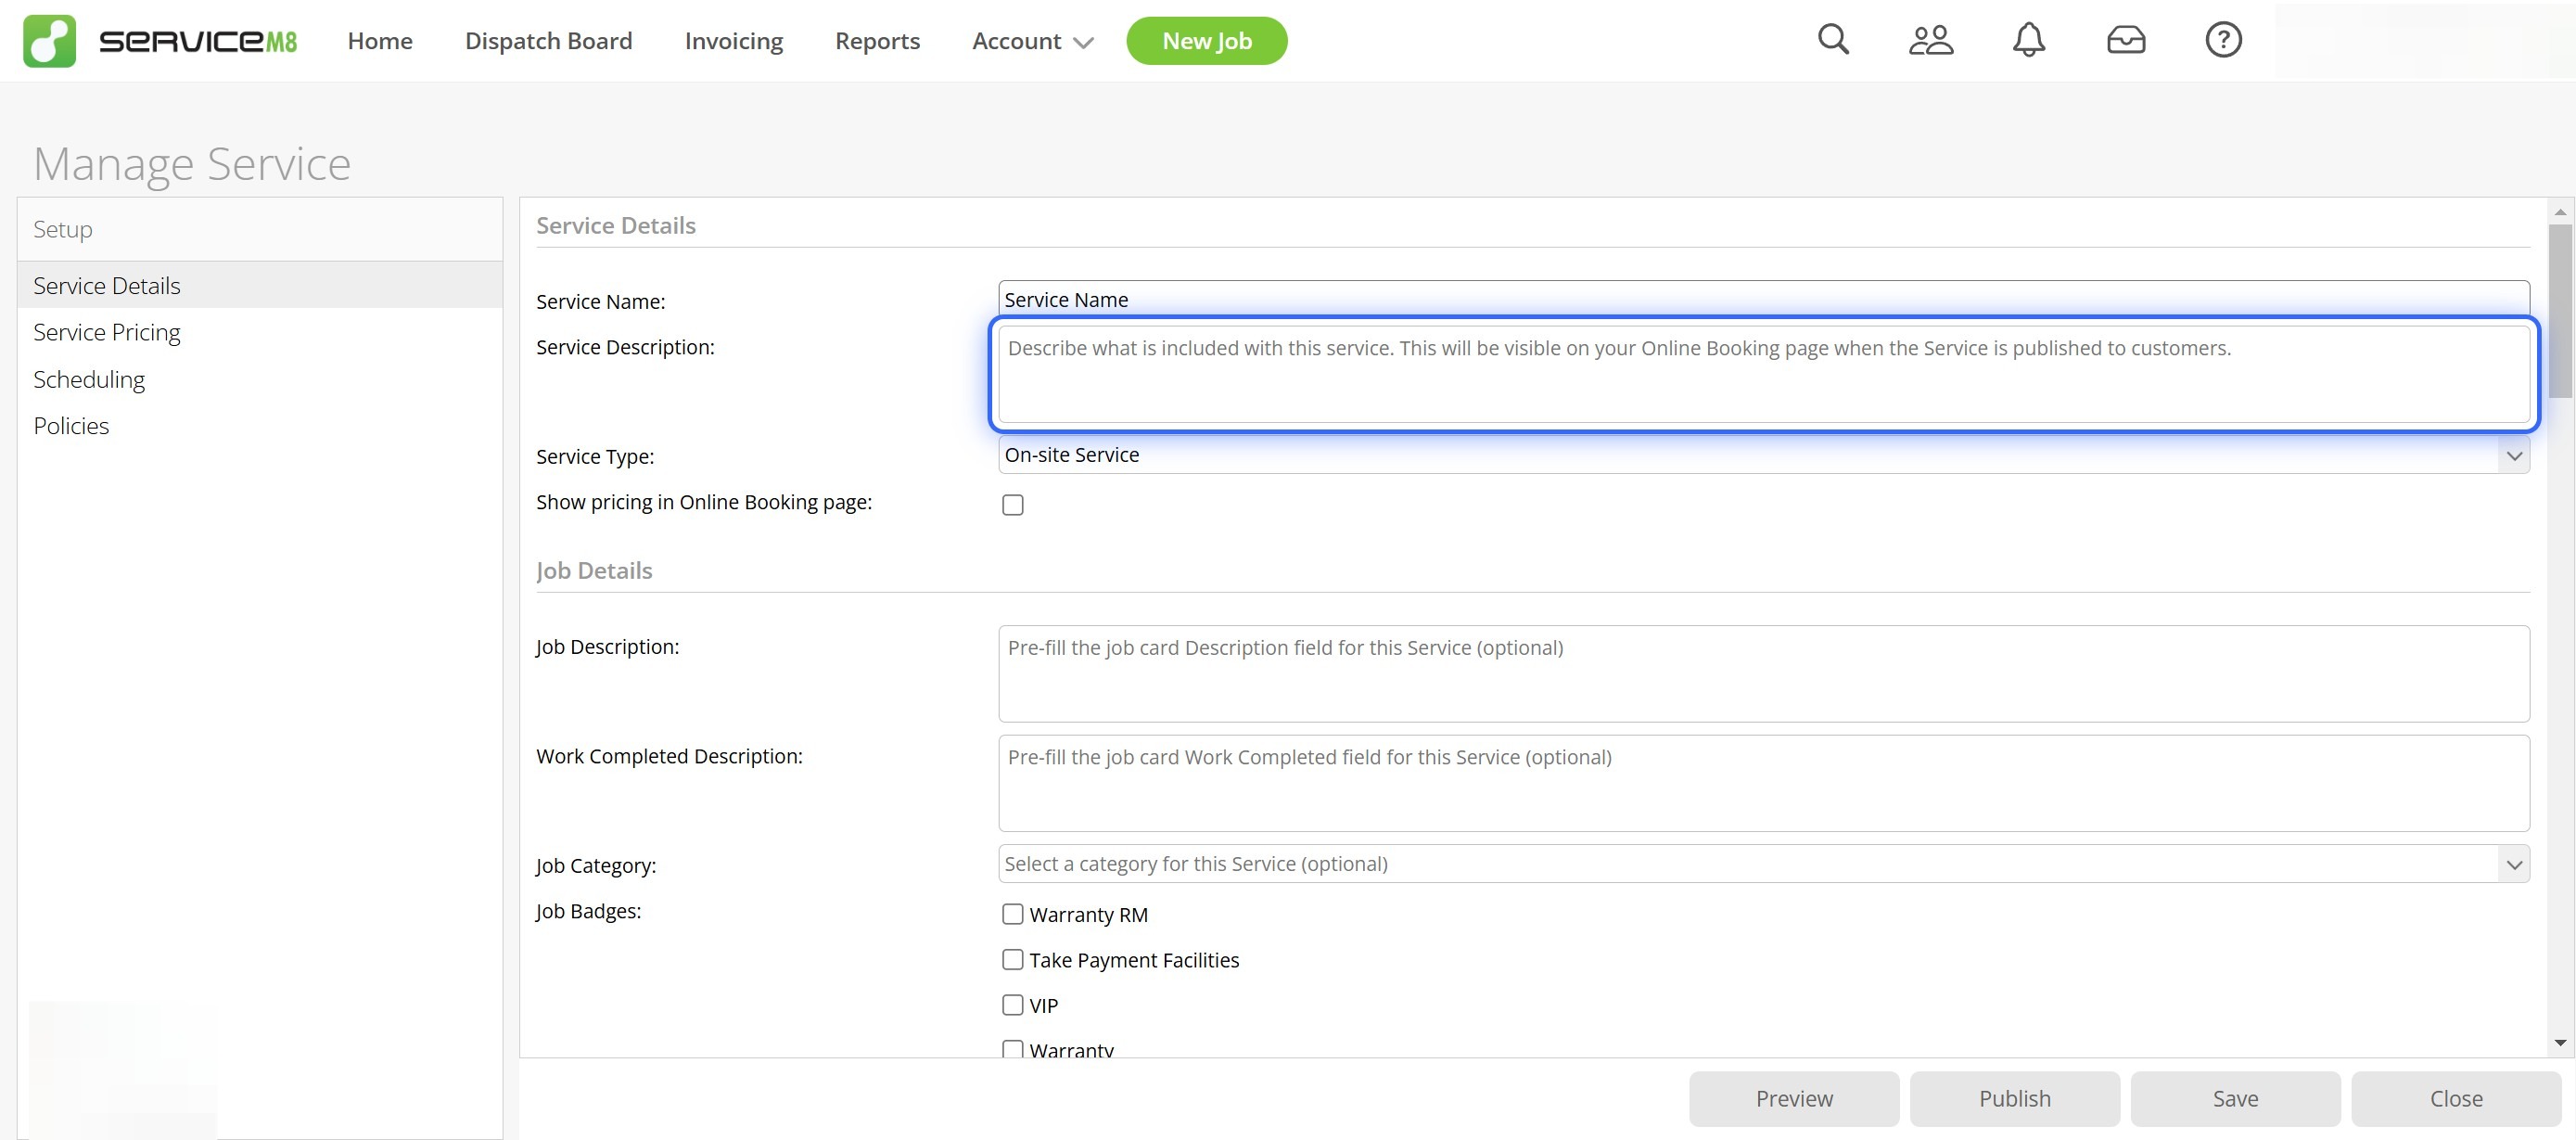Click the Setup sidebar header text
This screenshot has height=1140, width=2576.
[63, 229]
